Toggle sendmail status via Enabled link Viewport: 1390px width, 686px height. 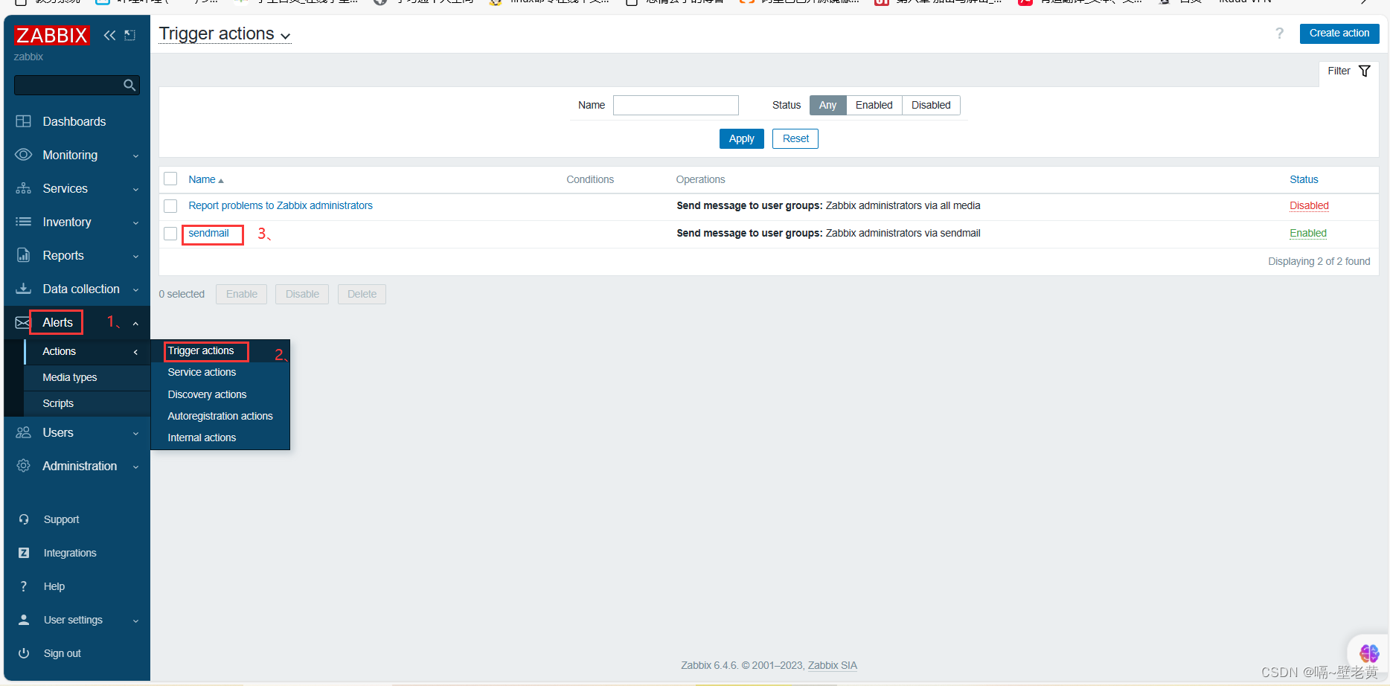(1308, 233)
